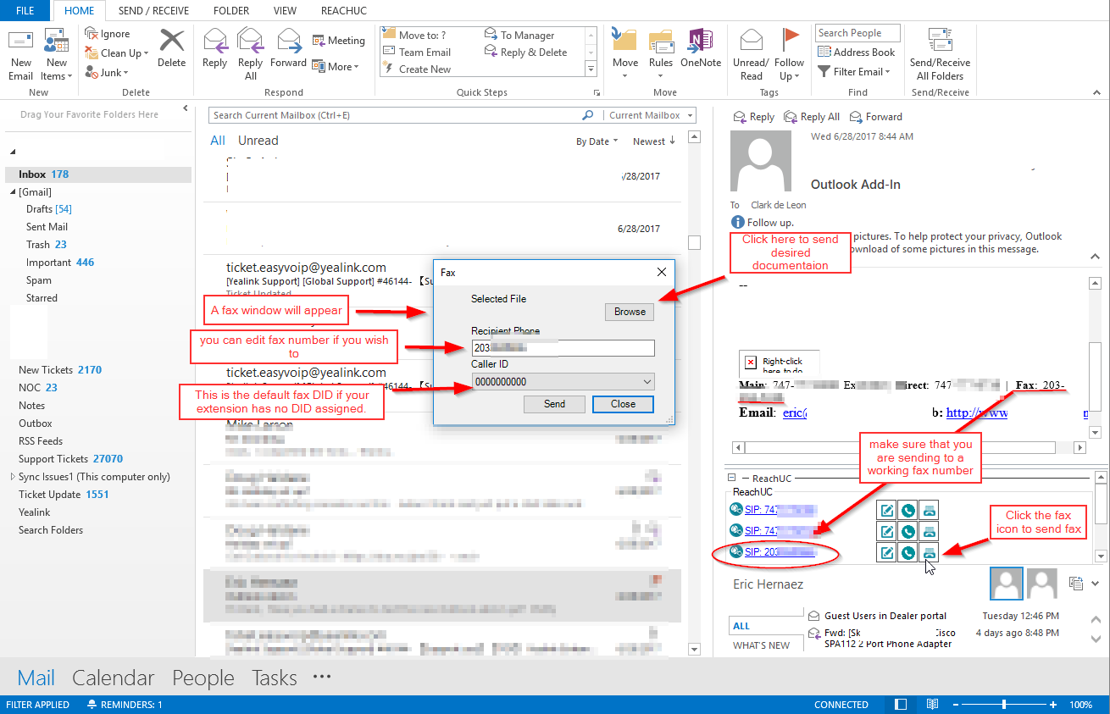This screenshot has height=714, width=1110.
Task: Open the FILE tab
Action: click(25, 11)
